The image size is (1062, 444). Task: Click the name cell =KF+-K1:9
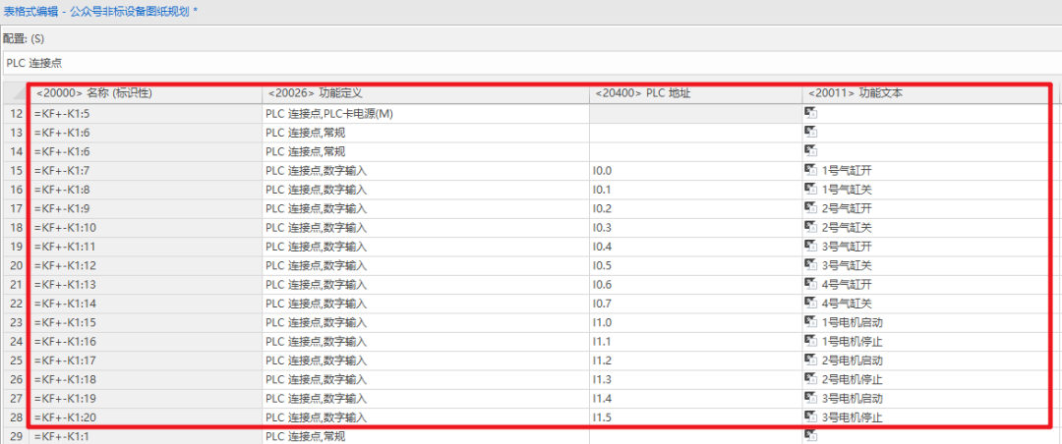pyautogui.click(x=146, y=208)
